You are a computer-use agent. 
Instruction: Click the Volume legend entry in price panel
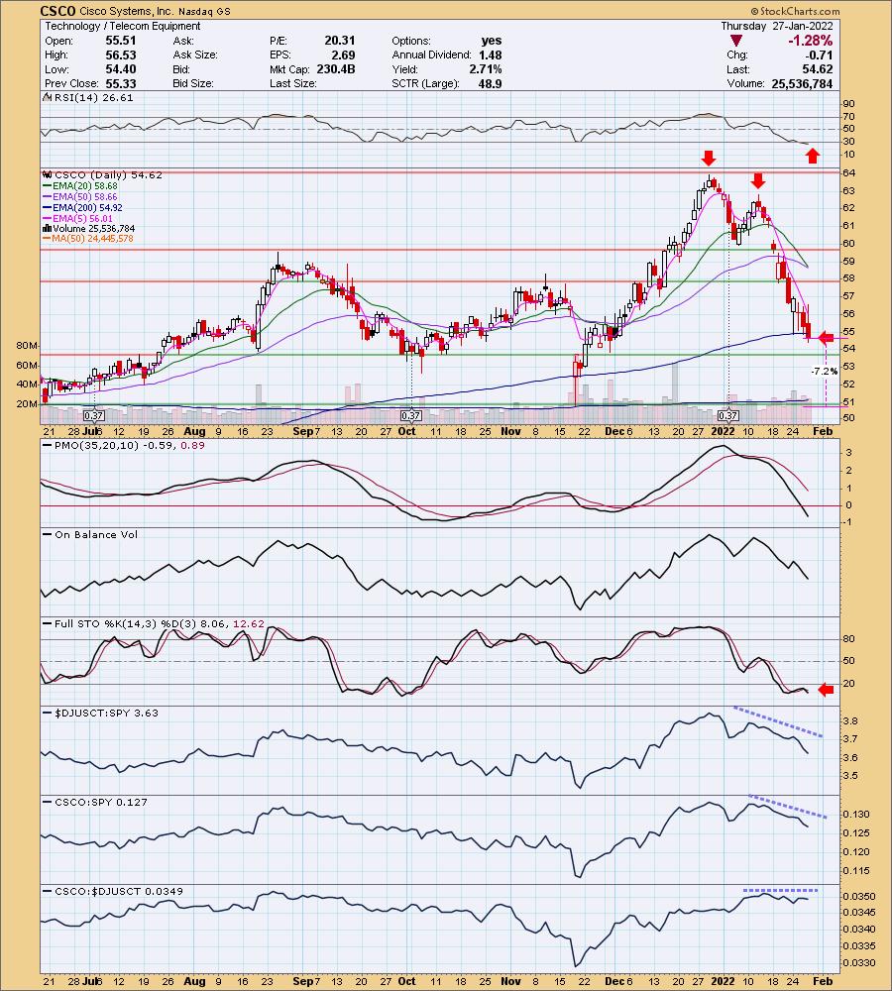pos(89,228)
